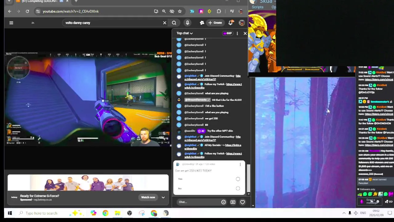Start voice search with the microphone

pyautogui.click(x=187, y=23)
